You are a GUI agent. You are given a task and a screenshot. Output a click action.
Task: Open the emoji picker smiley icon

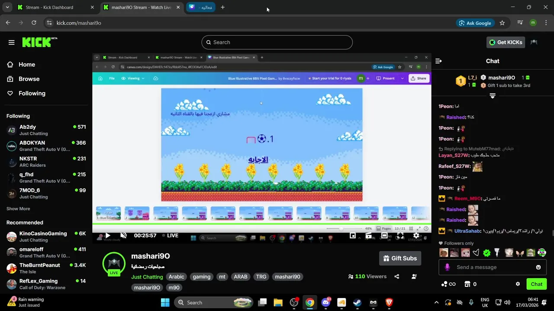coord(538,267)
